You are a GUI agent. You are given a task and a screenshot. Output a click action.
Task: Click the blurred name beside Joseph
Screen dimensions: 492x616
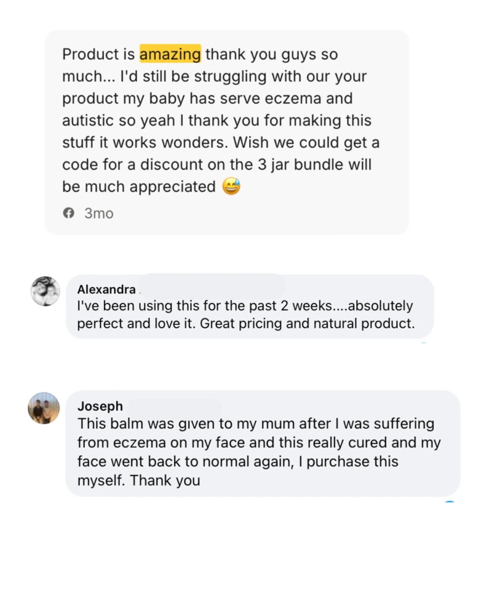174,405
